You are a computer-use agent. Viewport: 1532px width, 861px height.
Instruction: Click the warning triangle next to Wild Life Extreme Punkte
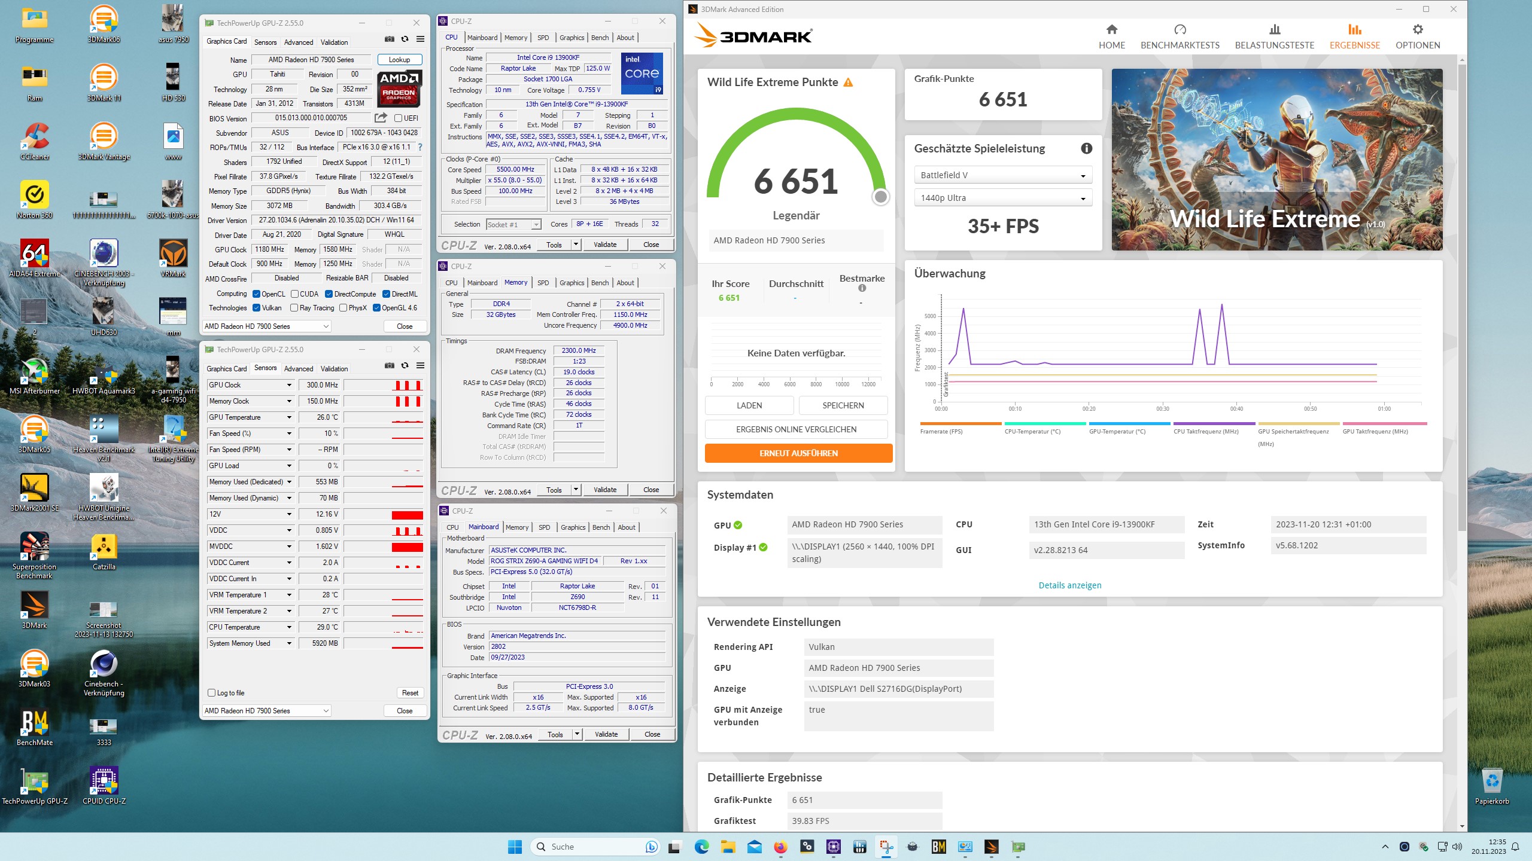(x=848, y=83)
